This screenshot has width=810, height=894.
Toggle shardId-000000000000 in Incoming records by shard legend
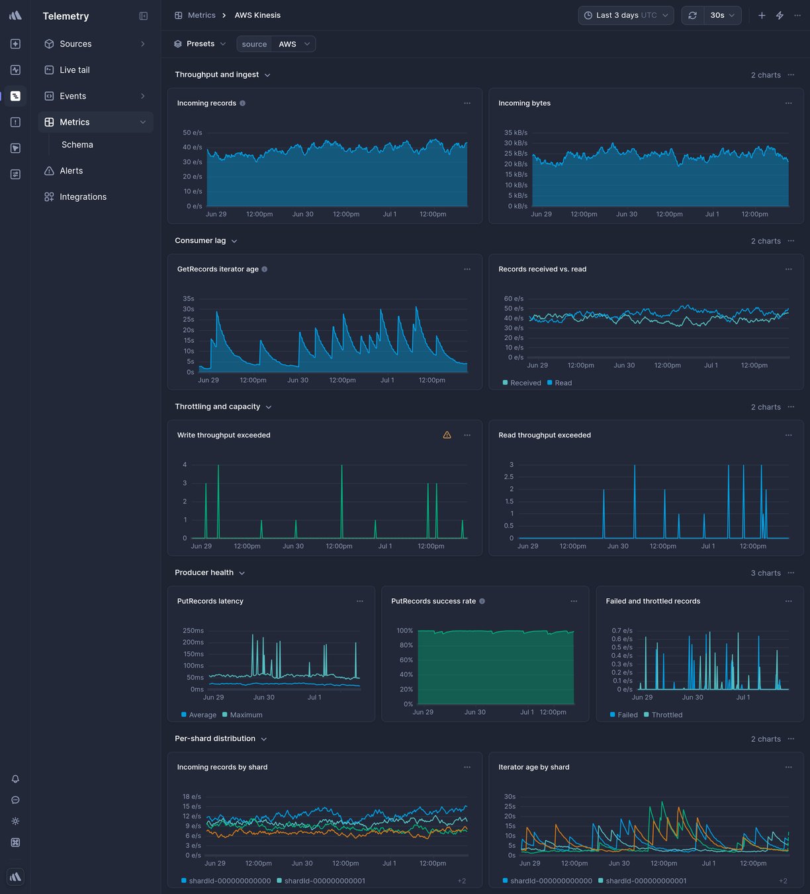point(226,881)
